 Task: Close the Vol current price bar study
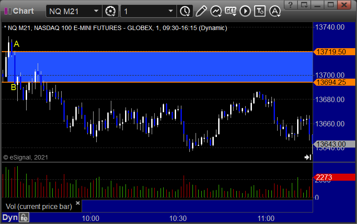click(78, 203)
